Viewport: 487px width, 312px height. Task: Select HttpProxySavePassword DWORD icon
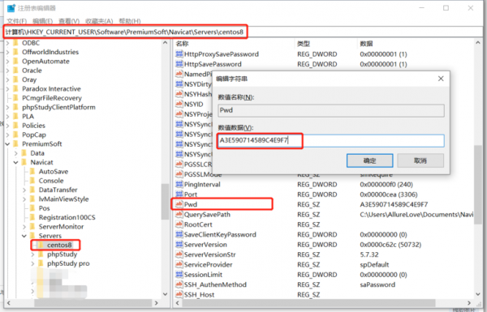pyautogui.click(x=179, y=54)
